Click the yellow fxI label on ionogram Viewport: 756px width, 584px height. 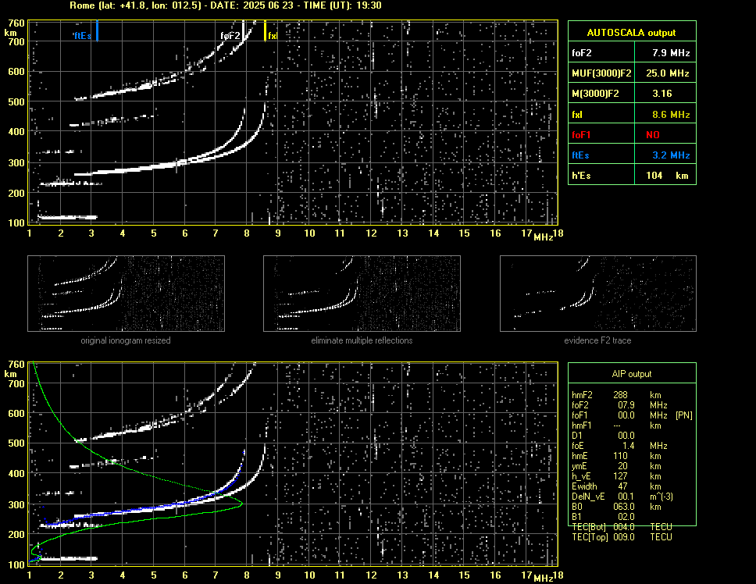point(273,36)
